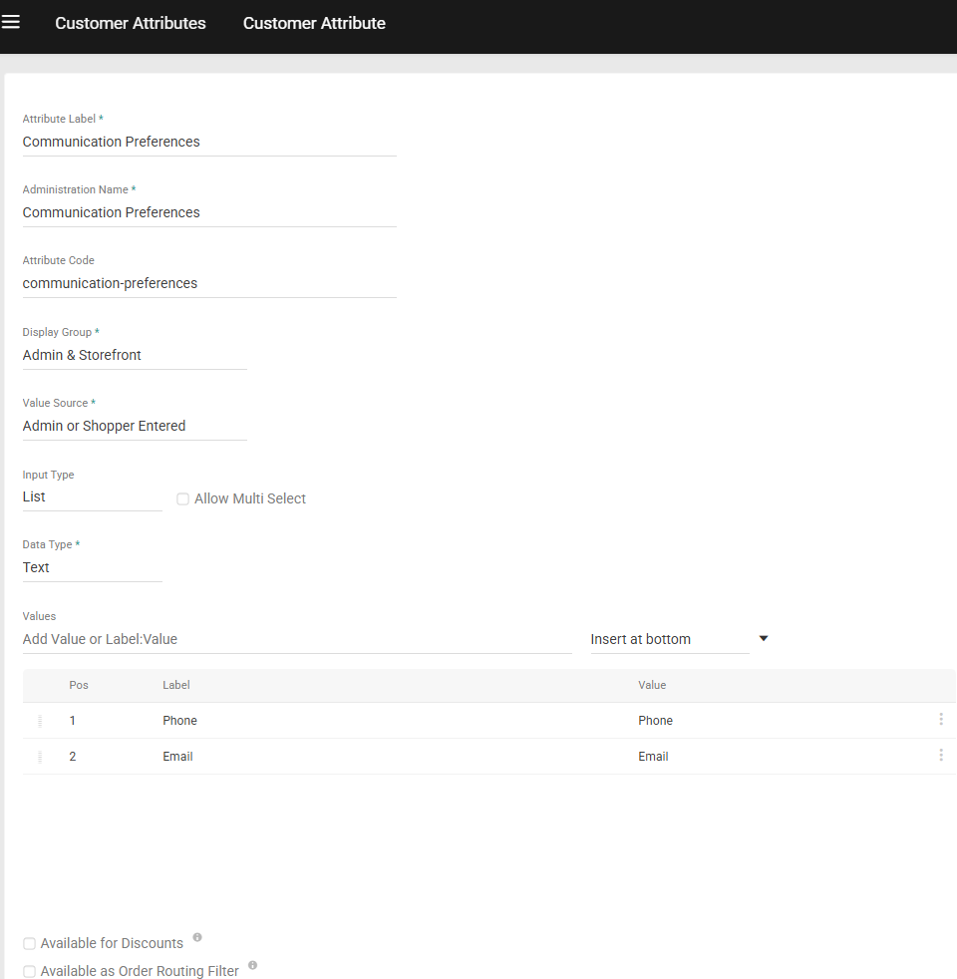Open the Data Type dropdown

coord(92,567)
